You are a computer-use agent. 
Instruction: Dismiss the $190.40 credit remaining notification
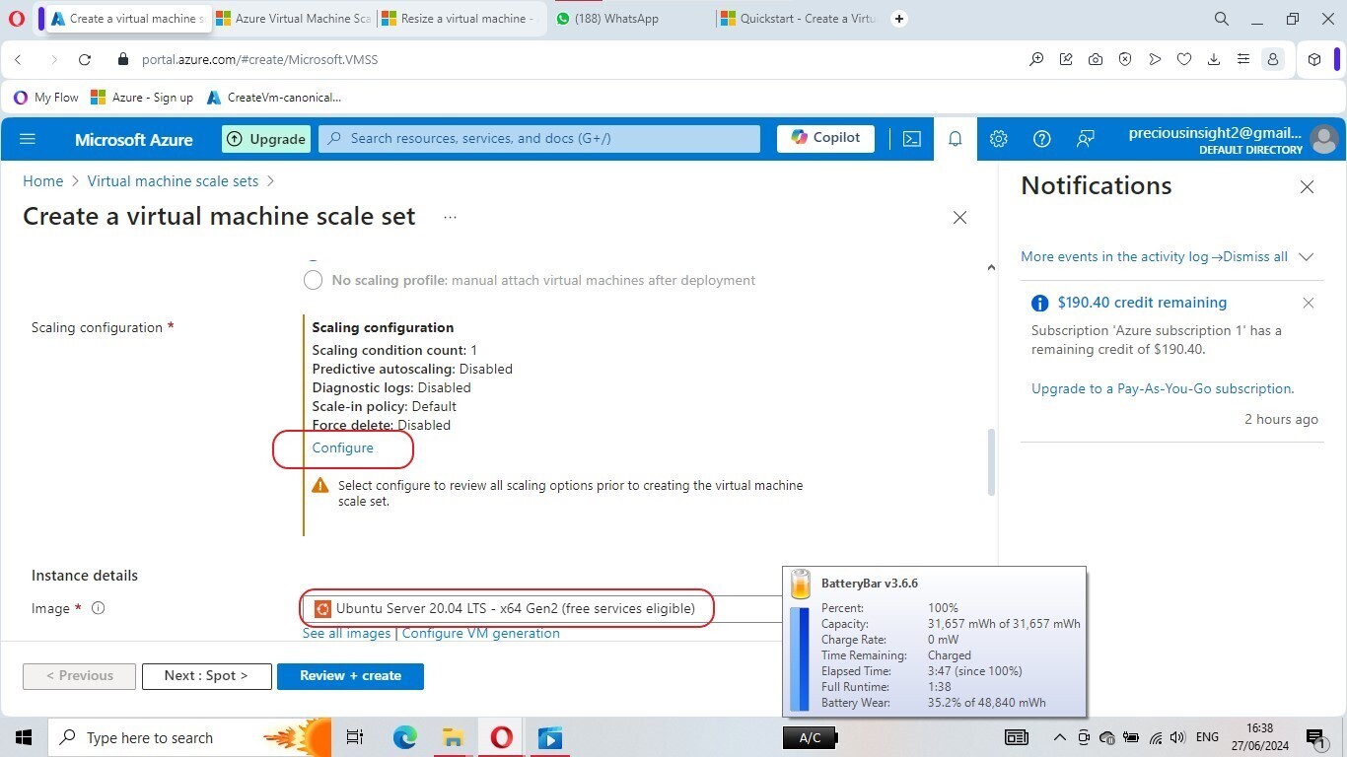pos(1308,303)
